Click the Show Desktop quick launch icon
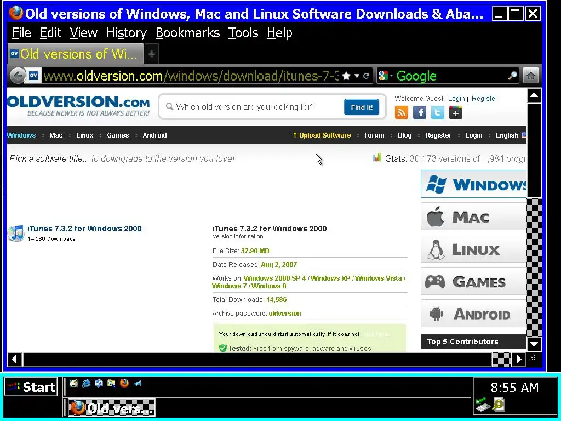561x421 pixels. [x=74, y=383]
